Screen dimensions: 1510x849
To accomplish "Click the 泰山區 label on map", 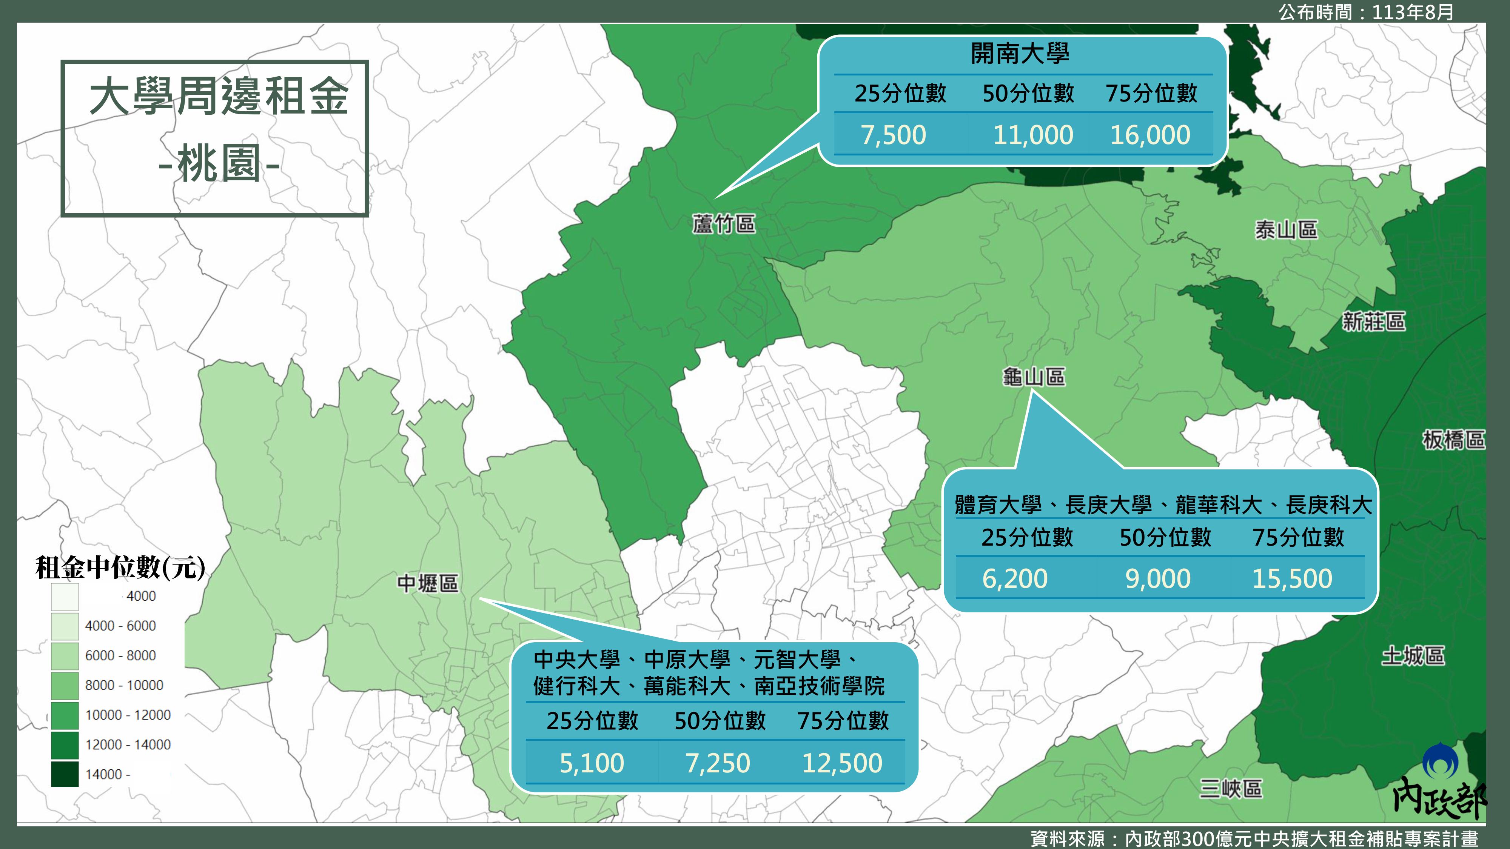I will coord(1286,230).
